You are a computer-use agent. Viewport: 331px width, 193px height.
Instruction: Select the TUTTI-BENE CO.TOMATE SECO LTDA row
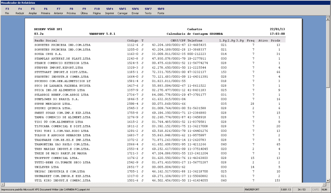pos(157,163)
